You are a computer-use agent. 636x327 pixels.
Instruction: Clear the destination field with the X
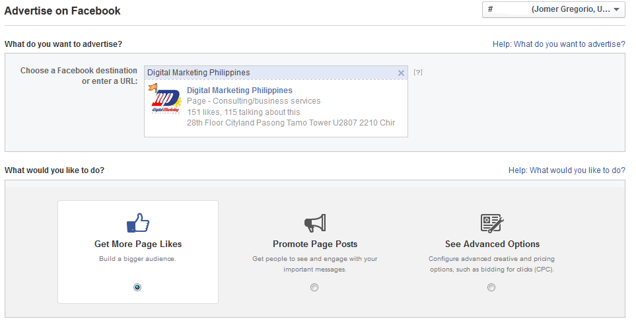(x=401, y=73)
